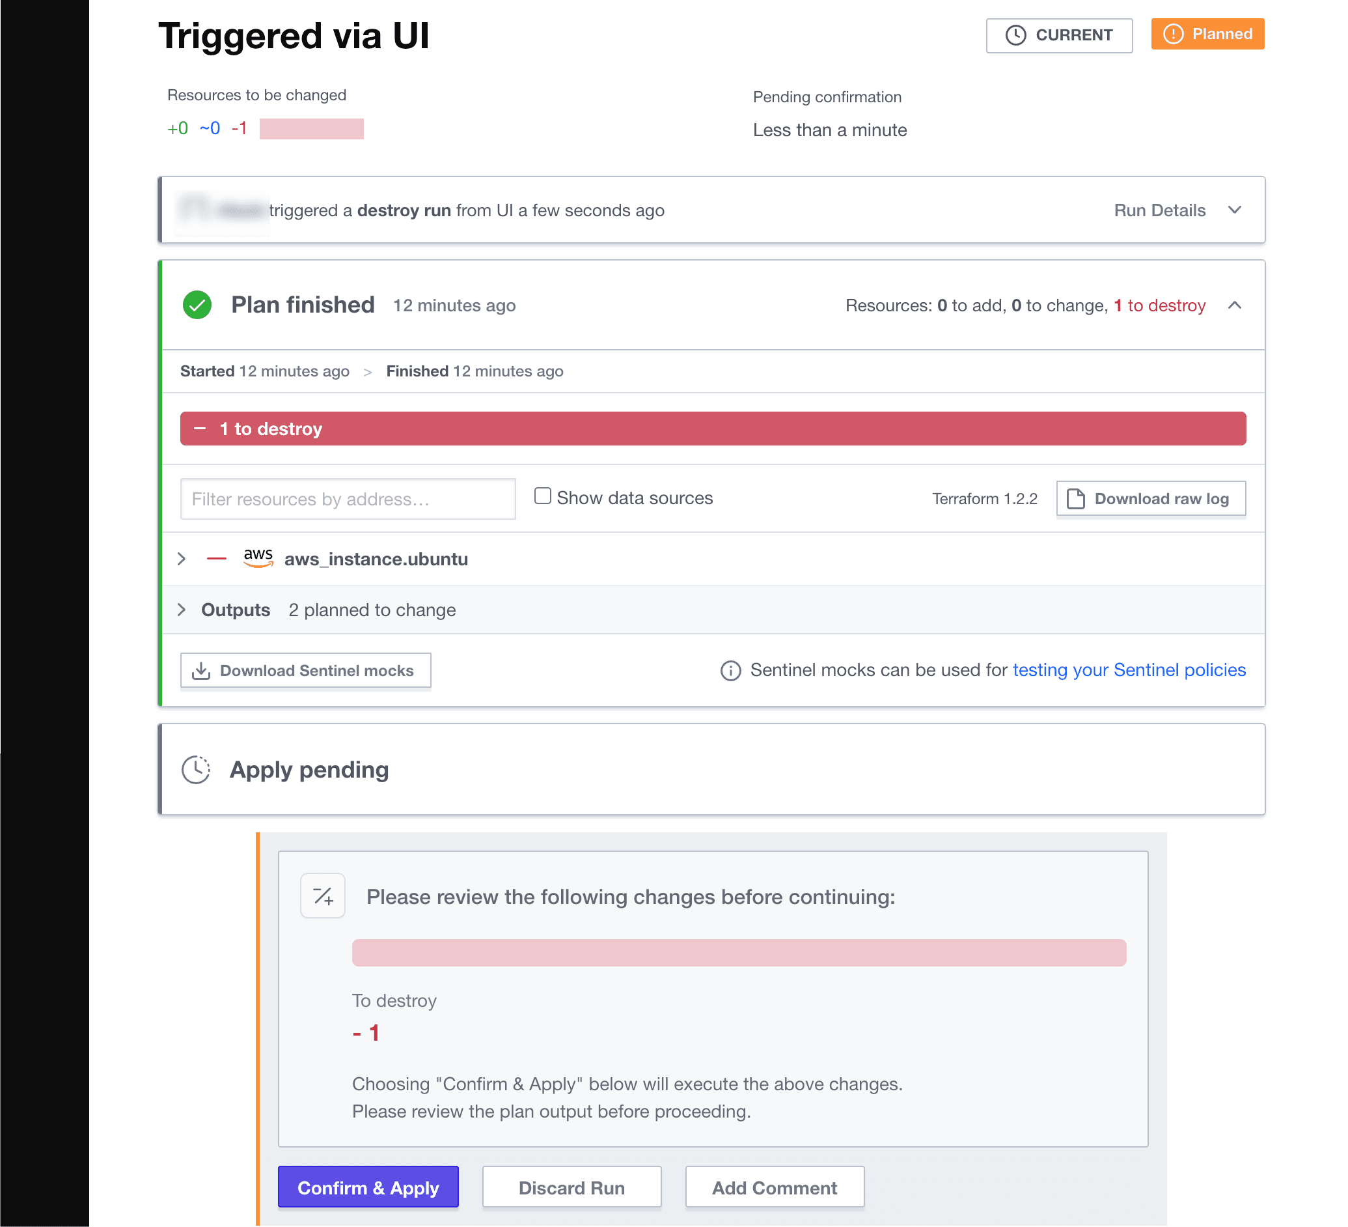Viewport: 1348px width, 1227px height.
Task: Select the Planned tab
Action: tap(1207, 34)
